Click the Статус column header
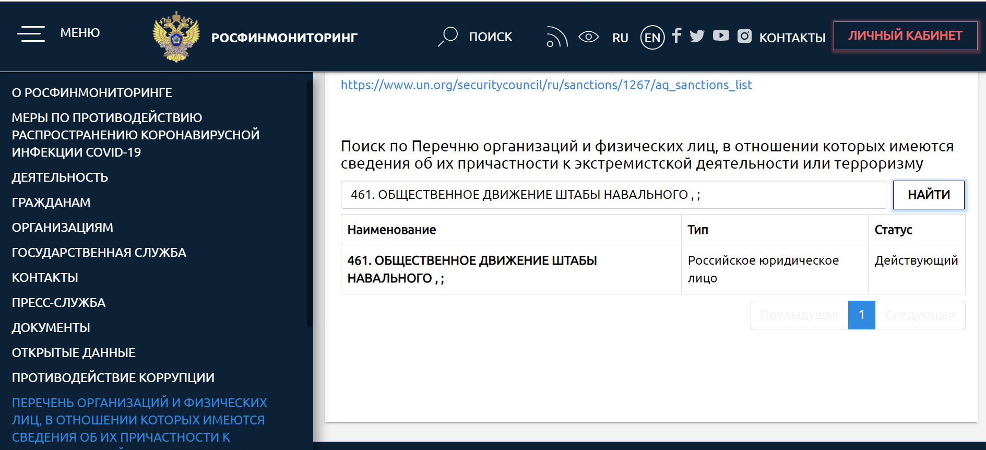 pyautogui.click(x=917, y=230)
